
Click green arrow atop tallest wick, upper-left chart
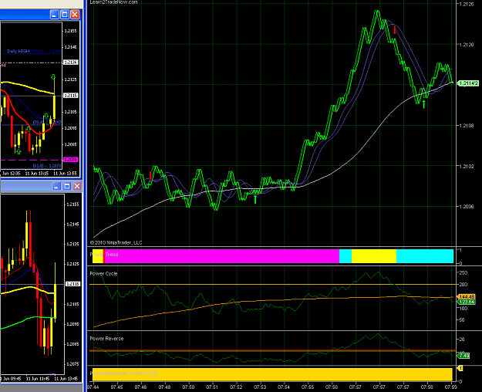coord(53,76)
